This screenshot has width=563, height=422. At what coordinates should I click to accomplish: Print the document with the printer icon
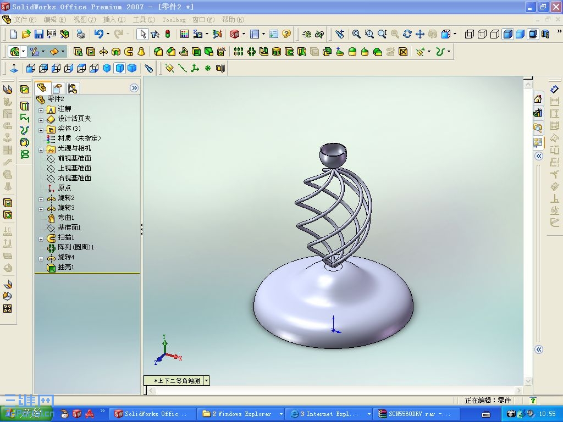click(x=81, y=34)
